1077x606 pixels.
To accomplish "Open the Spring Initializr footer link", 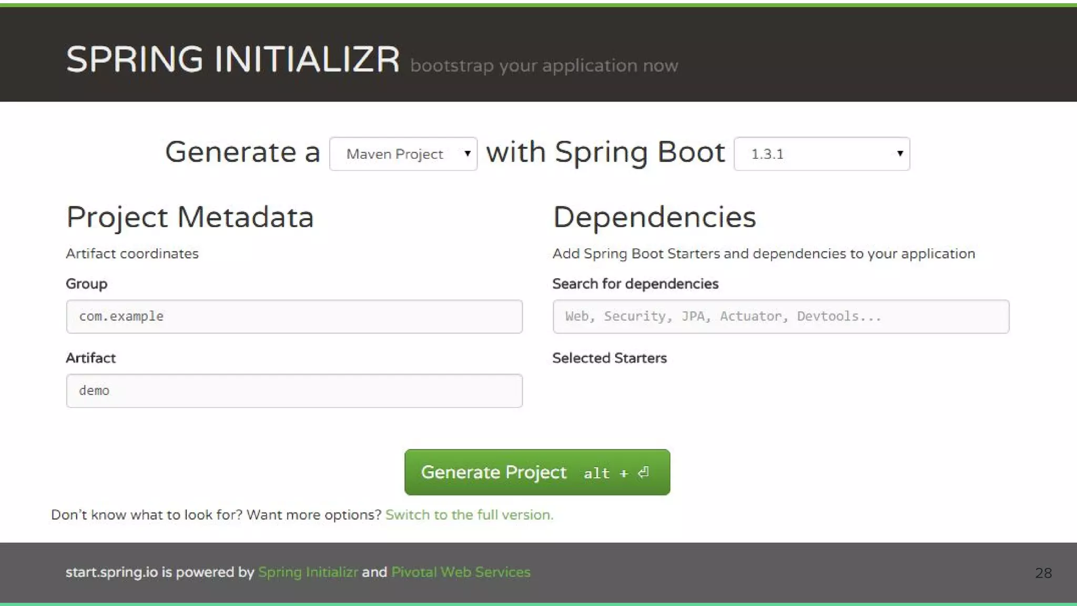I will 308,572.
